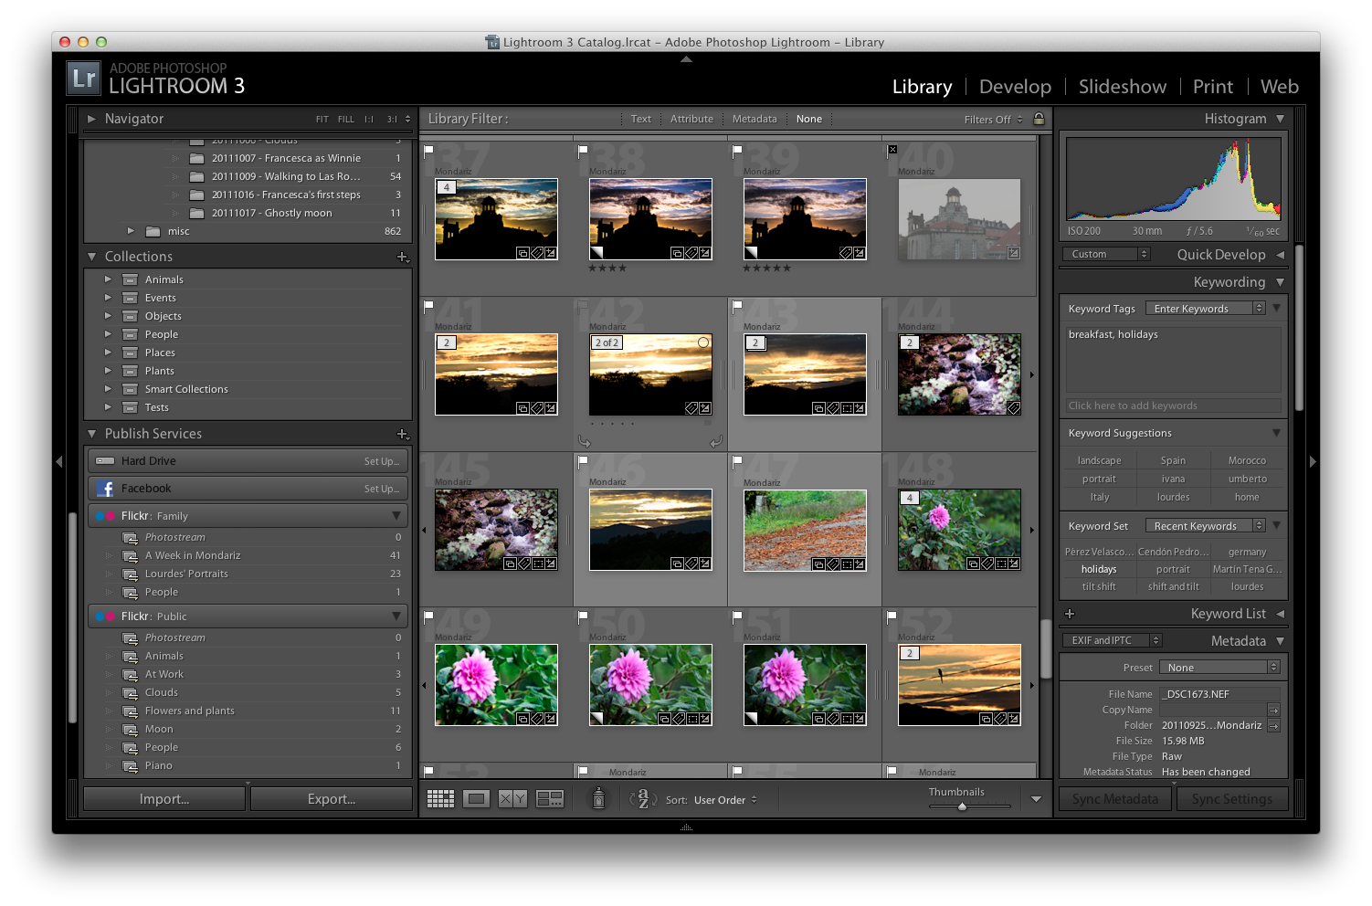The height and width of the screenshot is (906, 1372).
Task: Click the Facebook publish service icon
Action: (x=105, y=489)
